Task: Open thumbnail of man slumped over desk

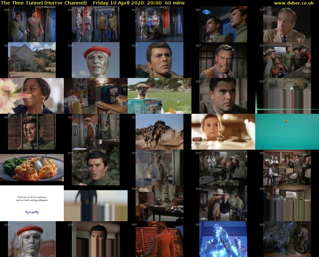Action: [159, 203]
